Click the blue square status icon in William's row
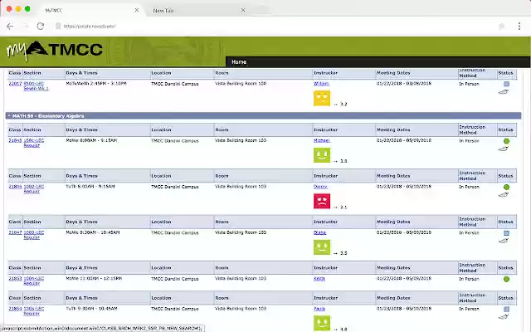 [506, 84]
